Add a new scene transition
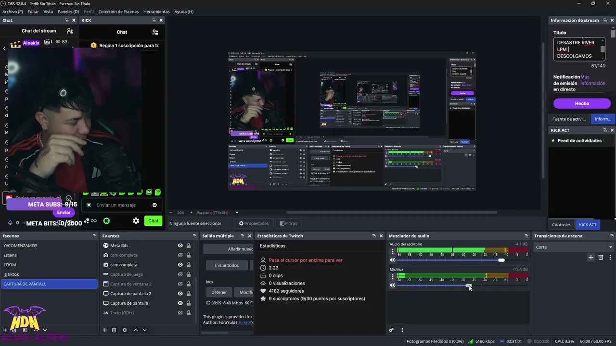Image resolution: width=616 pixels, height=346 pixels. (x=591, y=258)
